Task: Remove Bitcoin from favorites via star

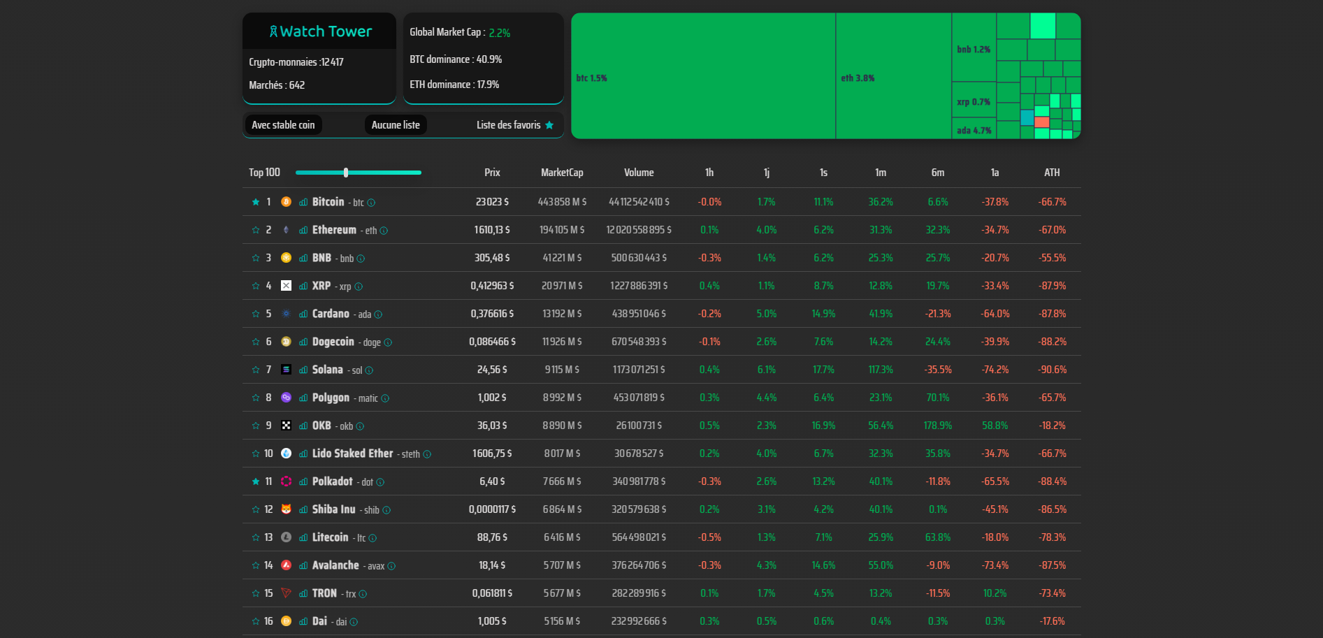Action: (256, 202)
